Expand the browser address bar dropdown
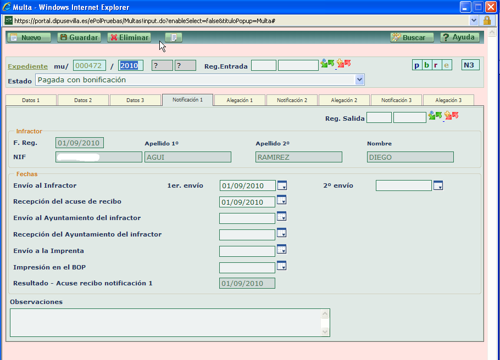500x360 pixels. point(474,19)
